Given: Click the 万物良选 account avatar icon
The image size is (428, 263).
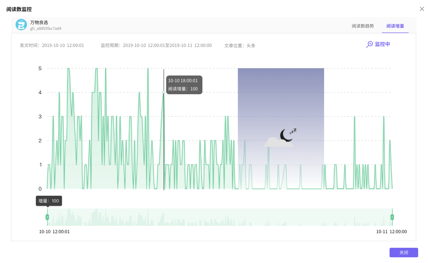Looking at the screenshot, I should [21, 25].
